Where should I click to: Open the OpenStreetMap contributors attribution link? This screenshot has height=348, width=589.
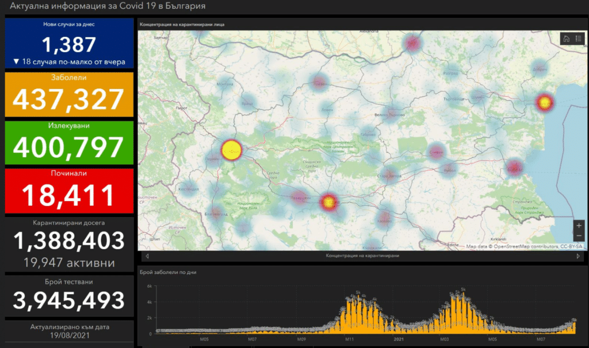pos(526,246)
